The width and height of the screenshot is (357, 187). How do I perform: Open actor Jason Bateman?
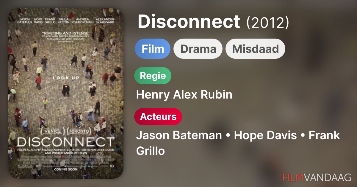pos(179,135)
